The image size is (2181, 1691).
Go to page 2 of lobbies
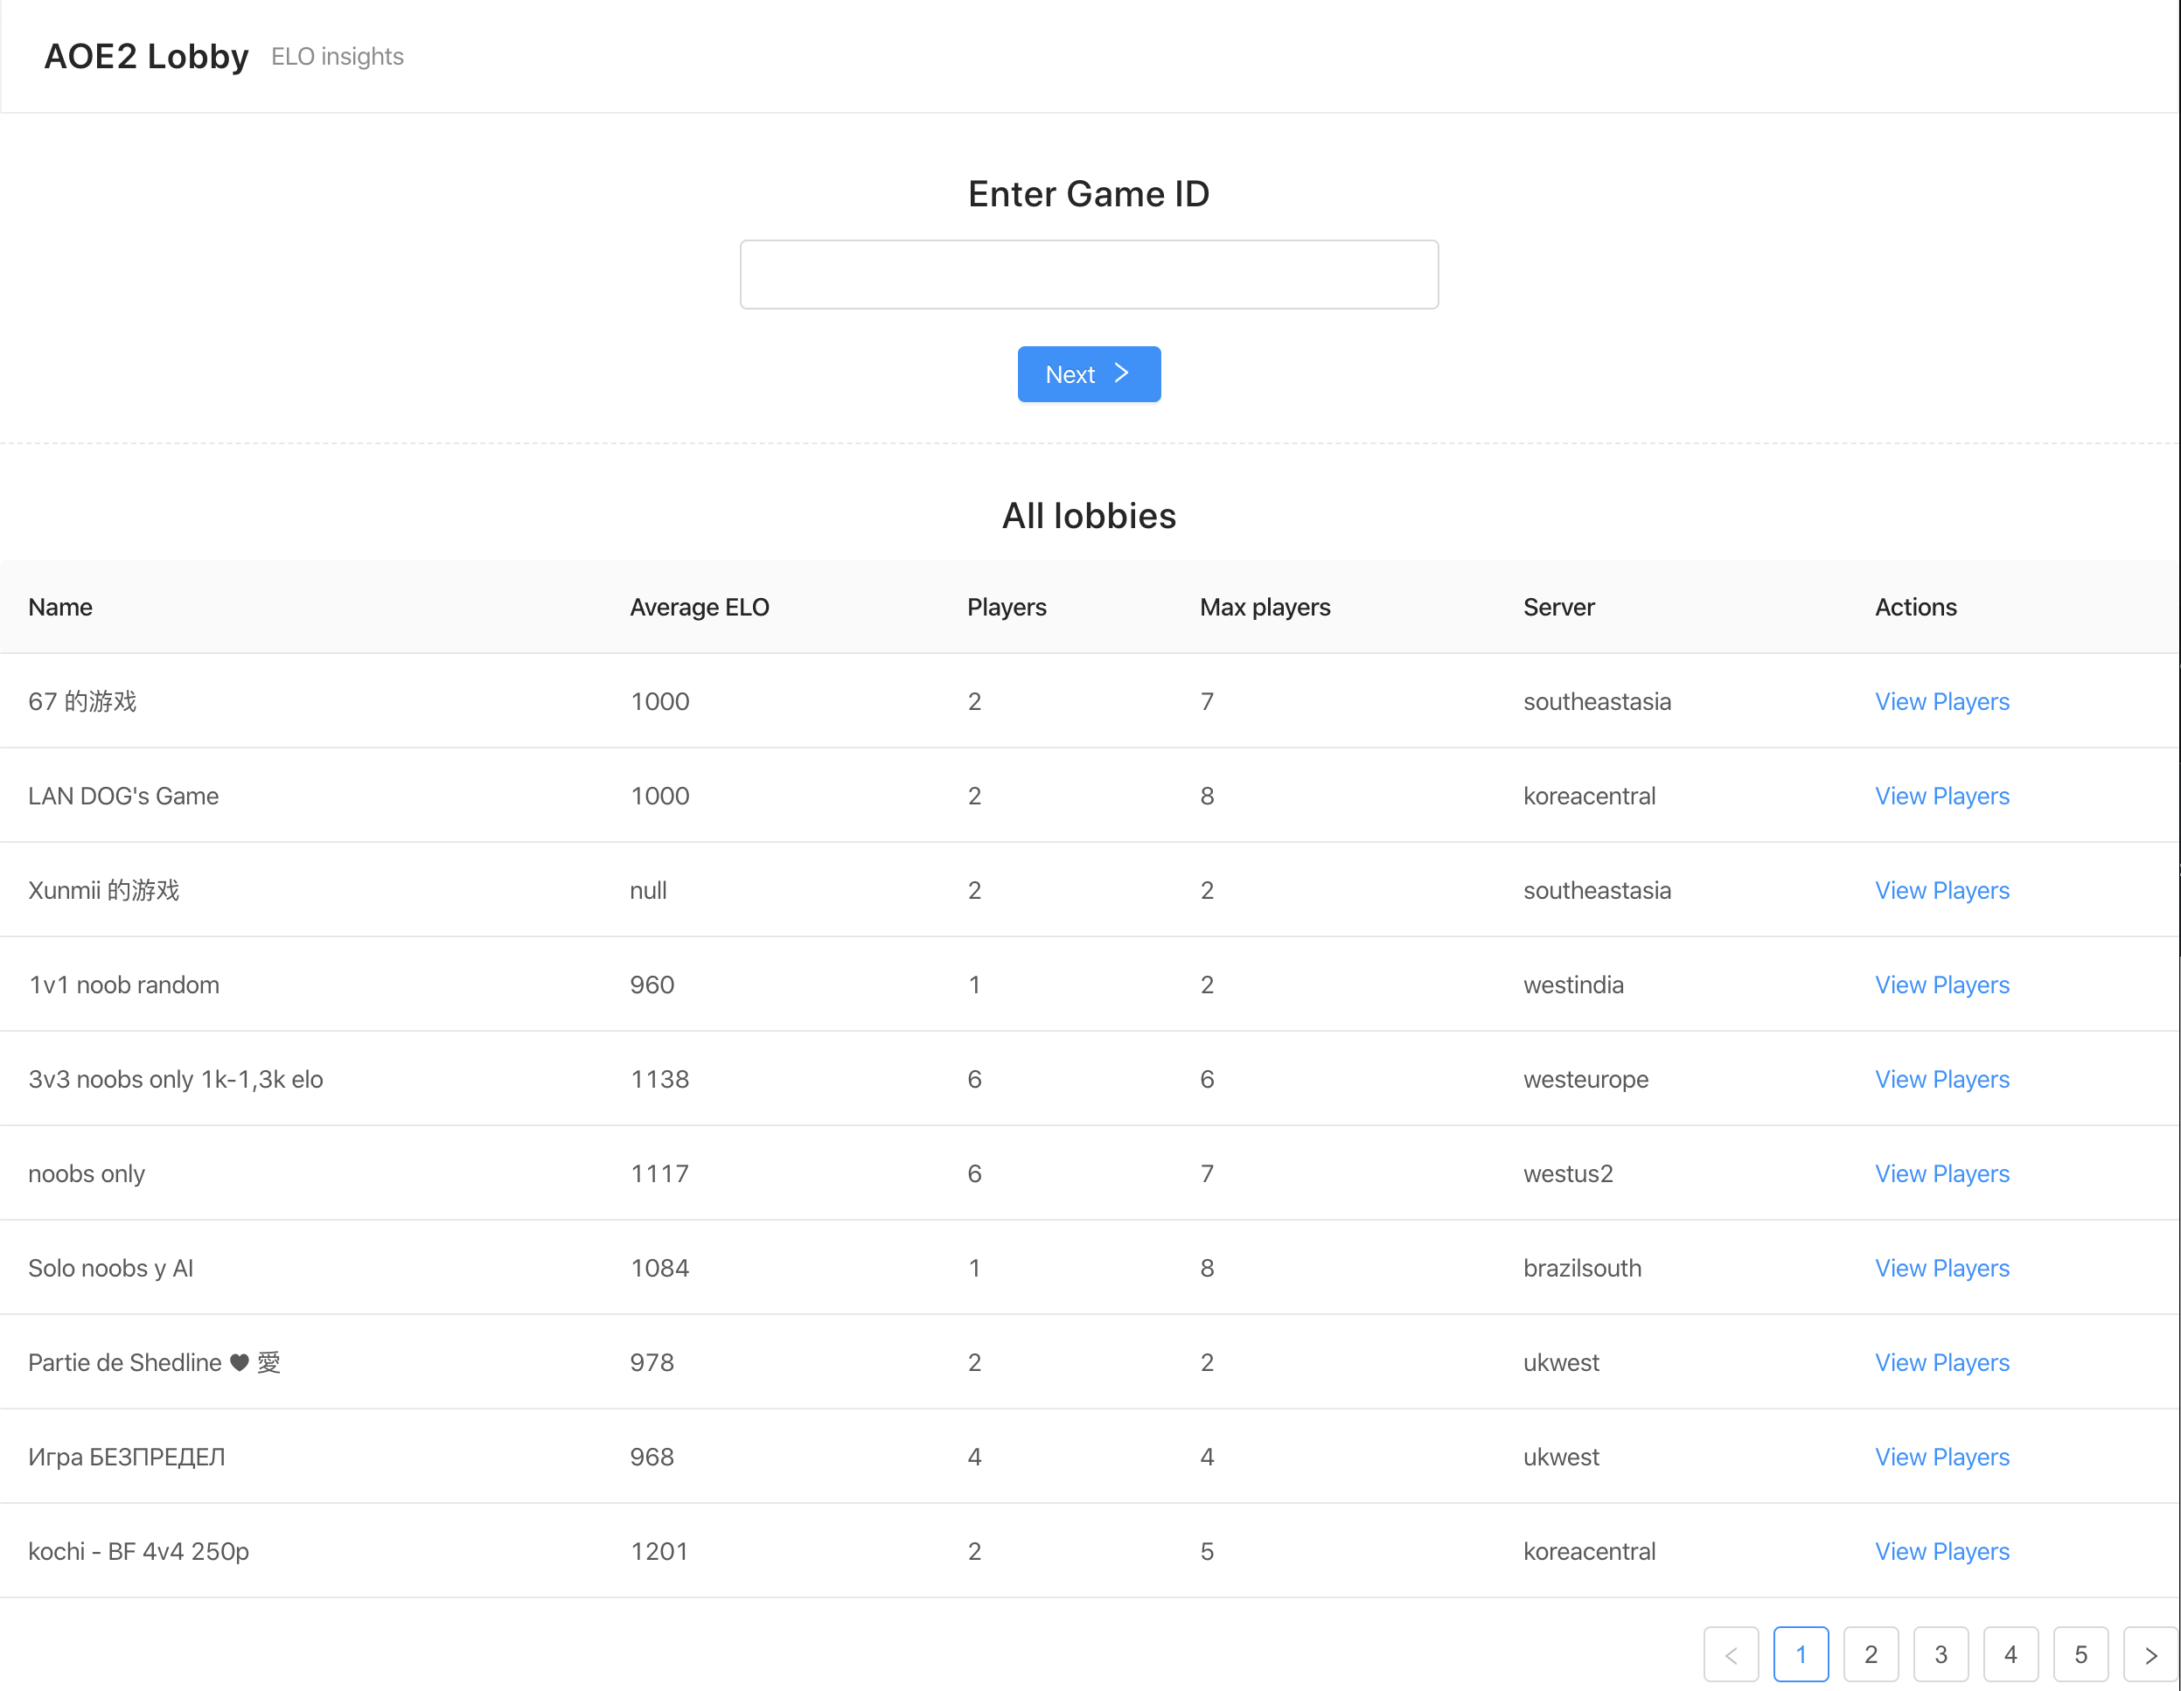coord(1871,1655)
